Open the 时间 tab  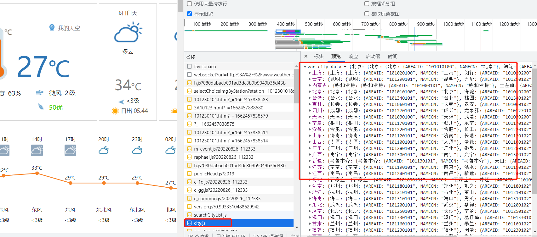click(392, 57)
